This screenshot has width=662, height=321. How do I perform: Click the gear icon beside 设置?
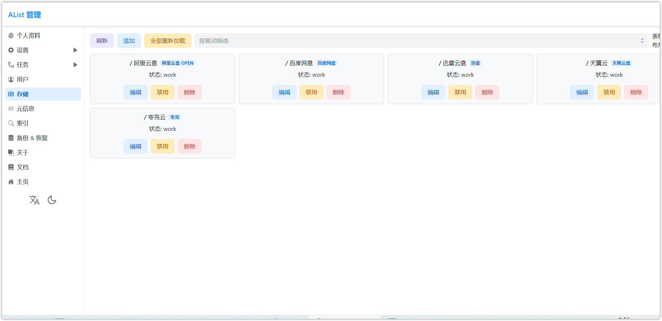(11, 50)
